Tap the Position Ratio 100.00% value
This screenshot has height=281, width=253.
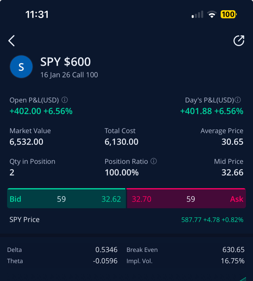tap(122, 172)
